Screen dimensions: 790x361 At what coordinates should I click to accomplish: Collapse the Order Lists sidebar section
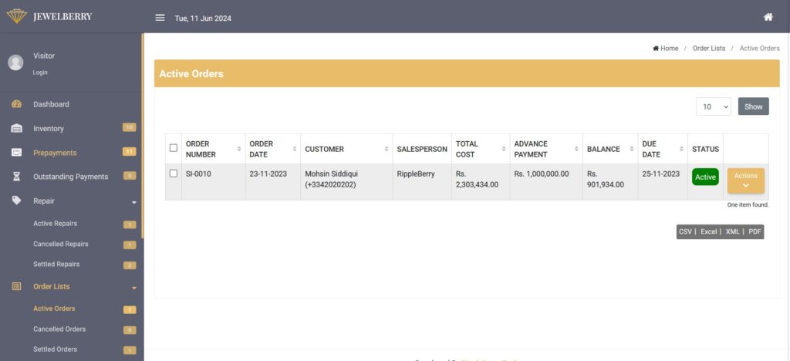[x=133, y=287]
